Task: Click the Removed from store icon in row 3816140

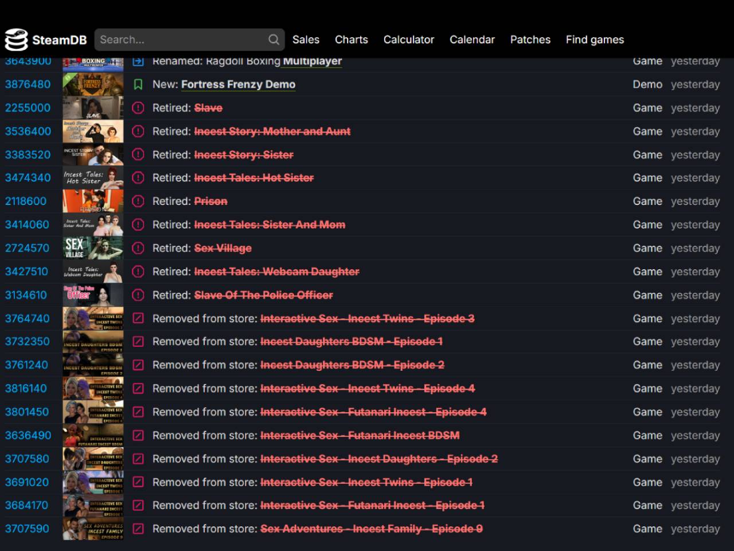Action: 138,389
